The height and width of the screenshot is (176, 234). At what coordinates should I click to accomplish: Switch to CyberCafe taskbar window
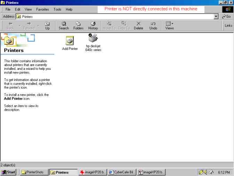122,172
